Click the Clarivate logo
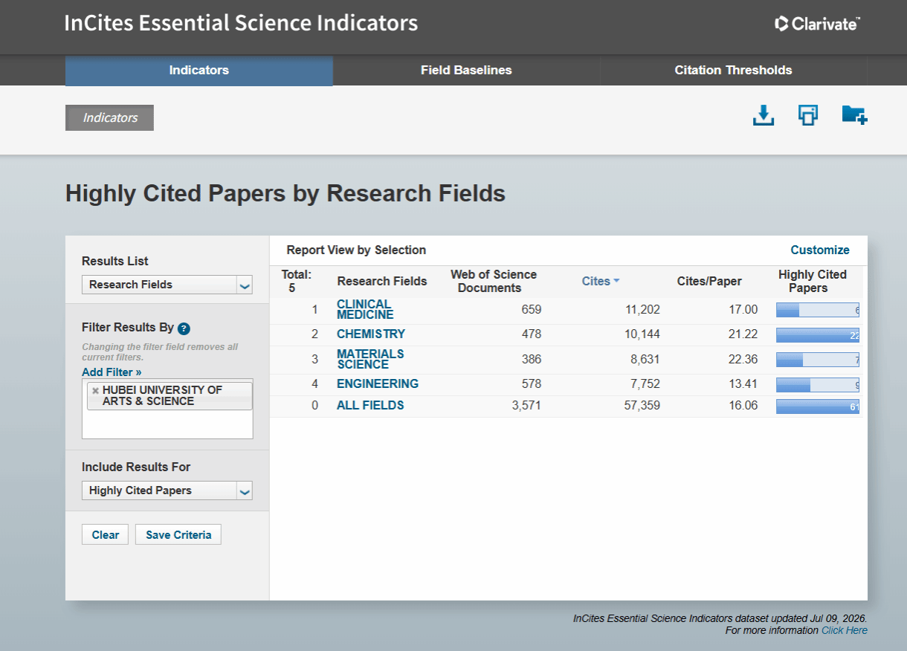 point(817,24)
